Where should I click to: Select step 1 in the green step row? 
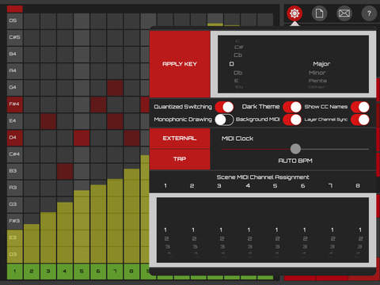[x=15, y=272]
